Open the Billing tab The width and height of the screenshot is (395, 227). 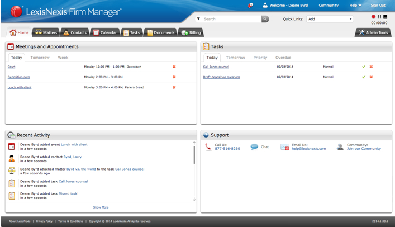191,32
